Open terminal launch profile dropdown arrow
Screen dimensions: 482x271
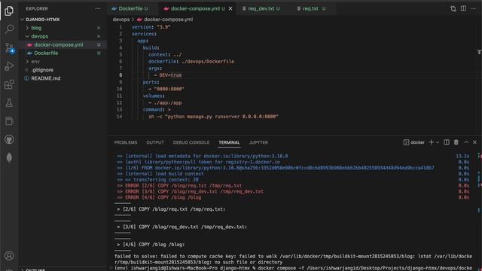(438, 142)
